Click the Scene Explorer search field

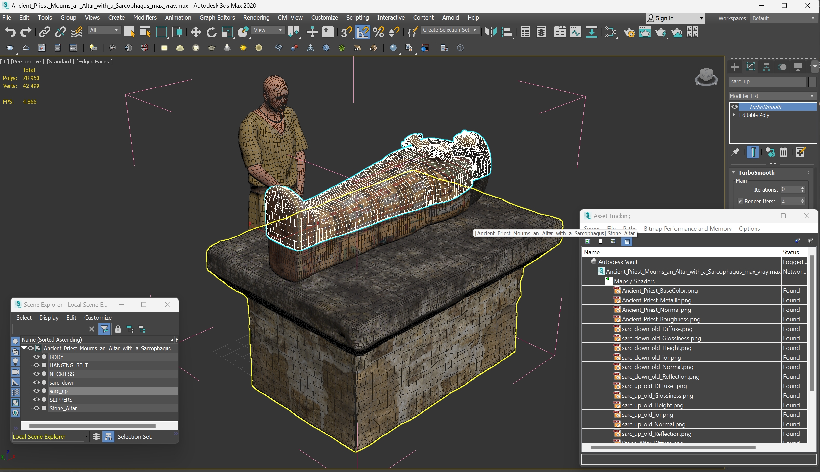point(49,329)
